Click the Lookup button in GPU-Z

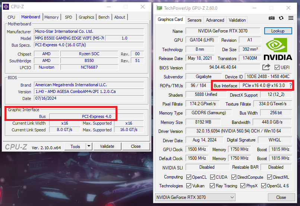(278, 31)
